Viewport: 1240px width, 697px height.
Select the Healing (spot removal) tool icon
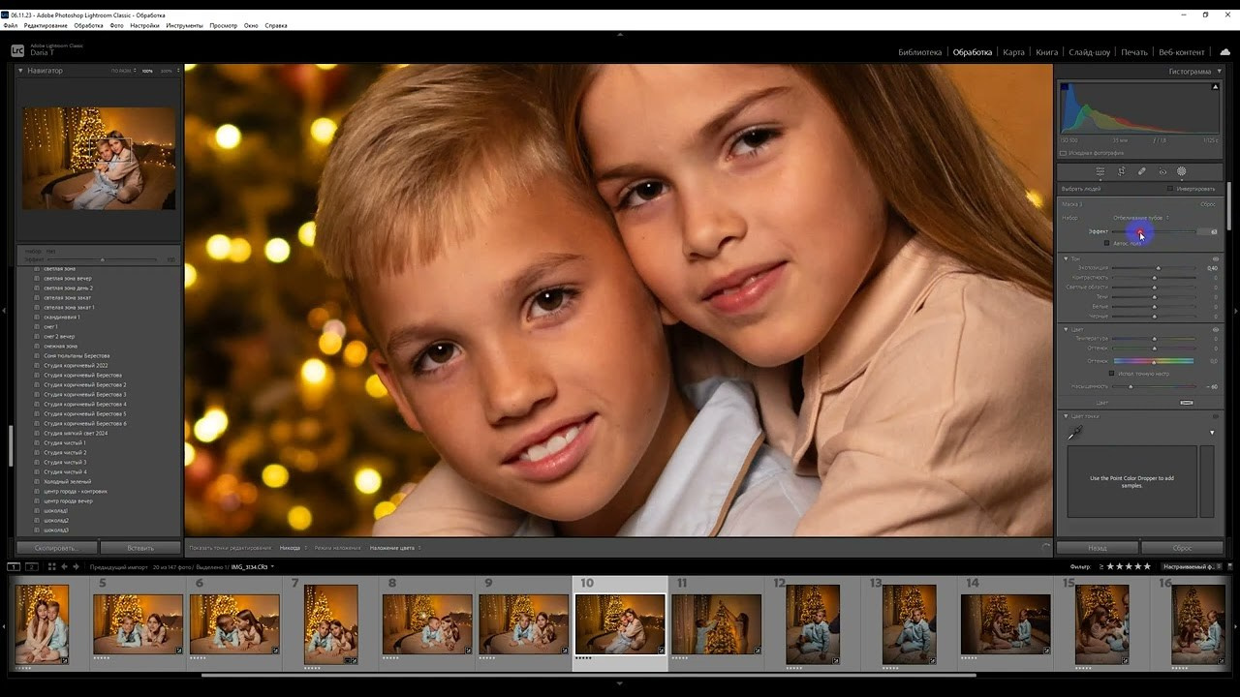click(x=1141, y=171)
